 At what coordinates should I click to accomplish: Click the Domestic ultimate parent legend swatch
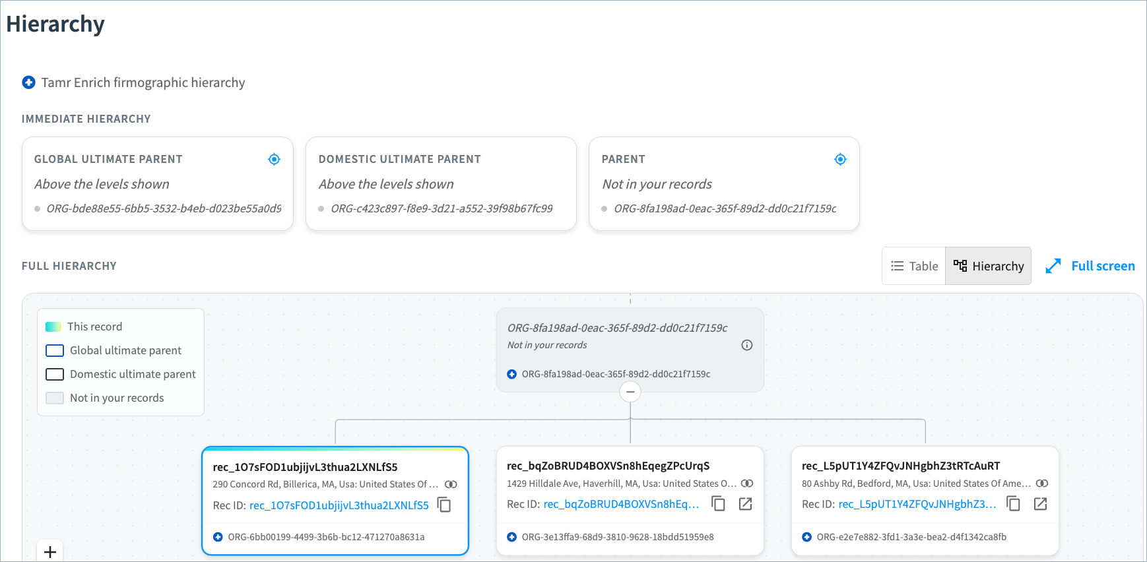(x=55, y=374)
